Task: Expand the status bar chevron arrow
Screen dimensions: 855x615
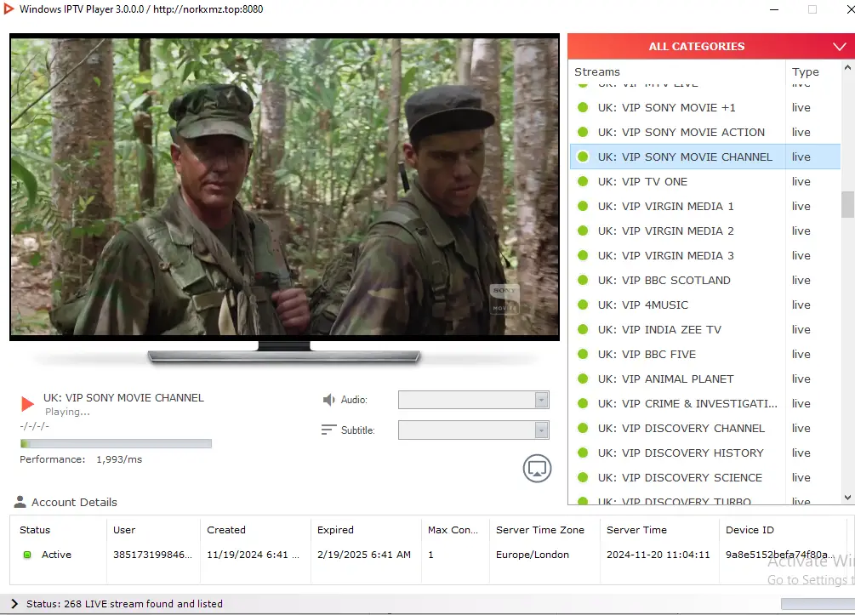Action: (14, 604)
